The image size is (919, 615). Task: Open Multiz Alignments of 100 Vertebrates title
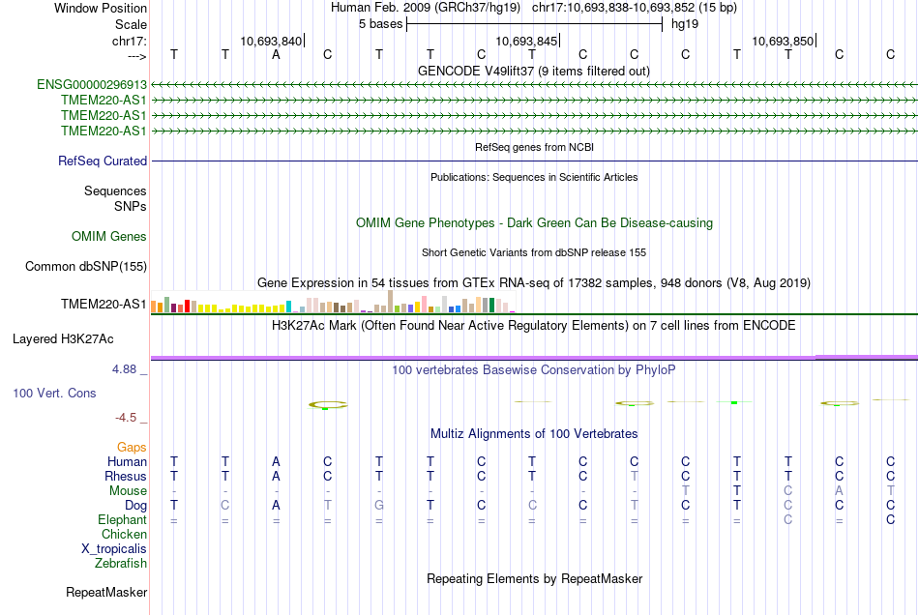pyautogui.click(x=534, y=434)
